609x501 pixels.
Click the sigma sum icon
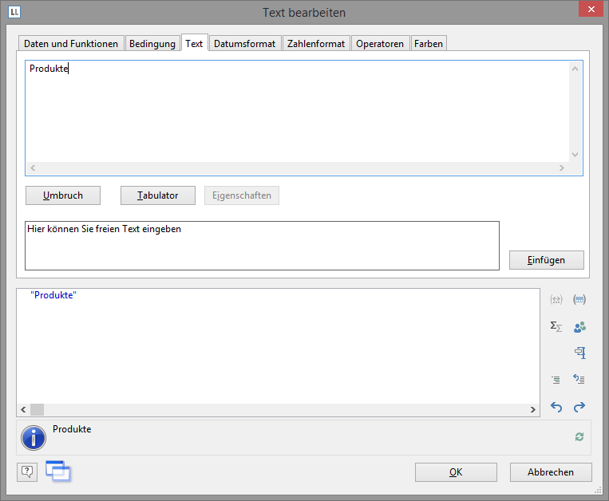tap(556, 326)
